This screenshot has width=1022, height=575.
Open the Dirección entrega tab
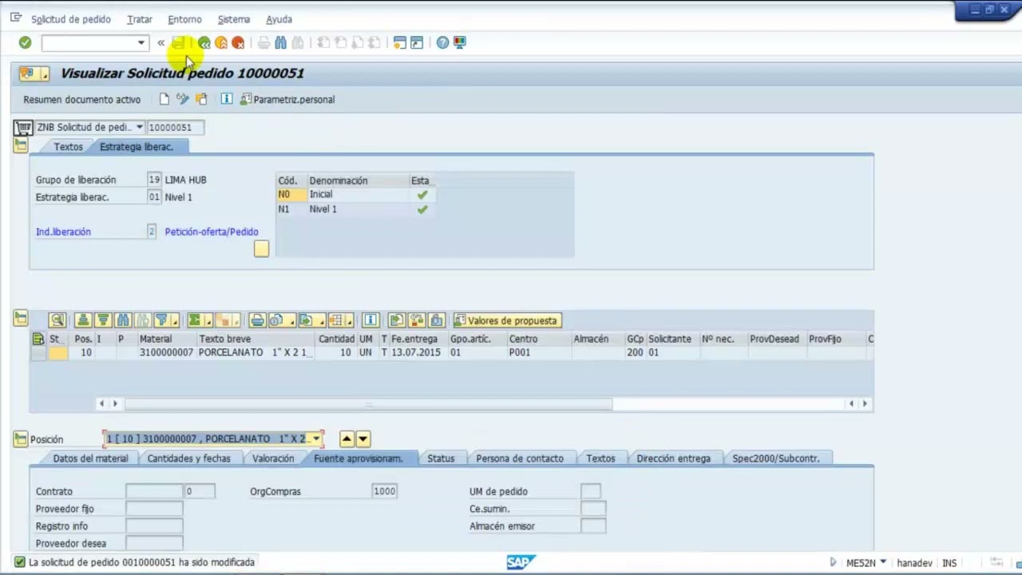(673, 458)
